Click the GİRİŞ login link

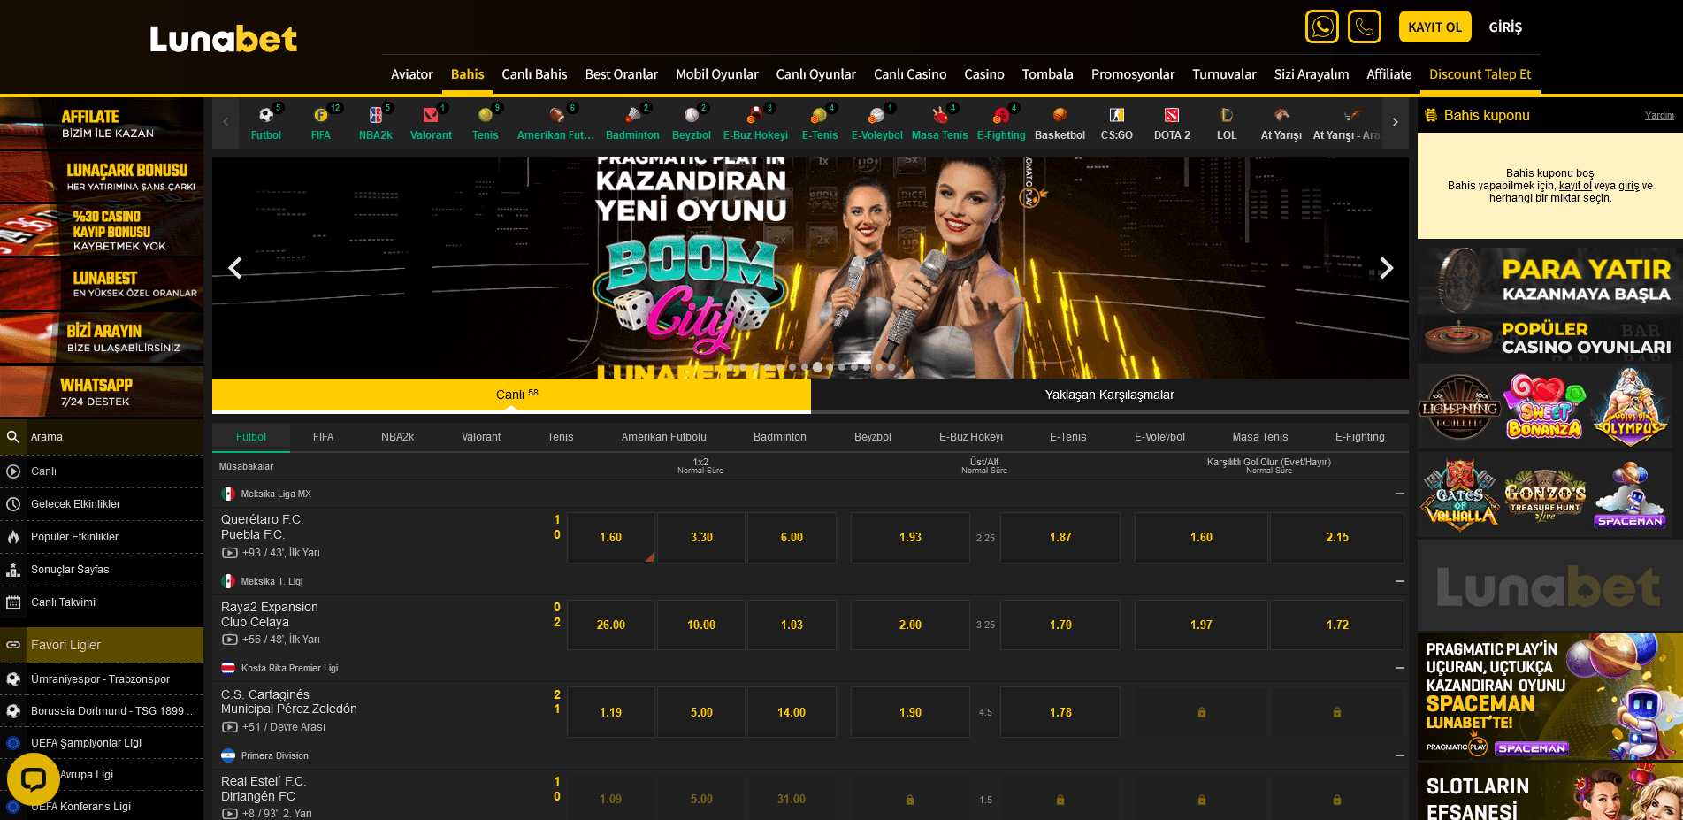1505,27
